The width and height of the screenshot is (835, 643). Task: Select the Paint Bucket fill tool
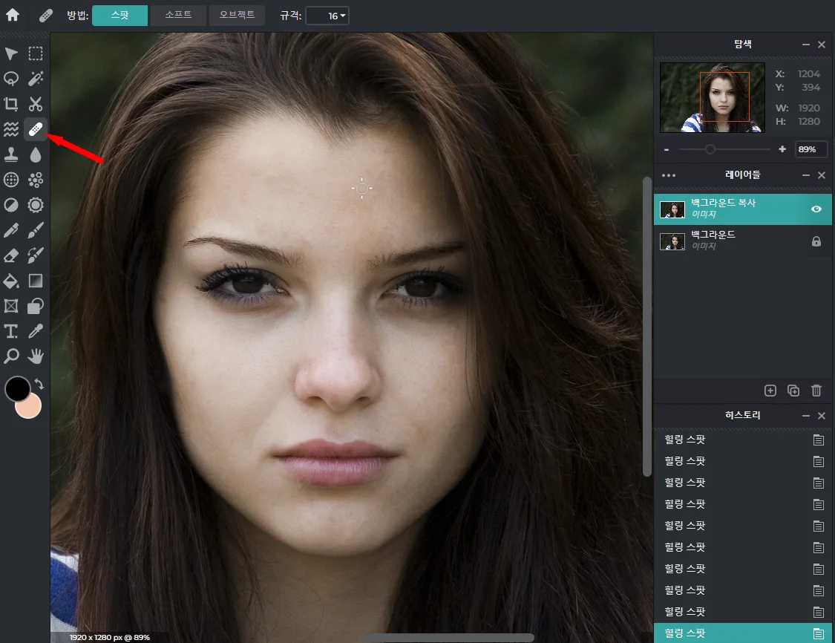(11, 281)
